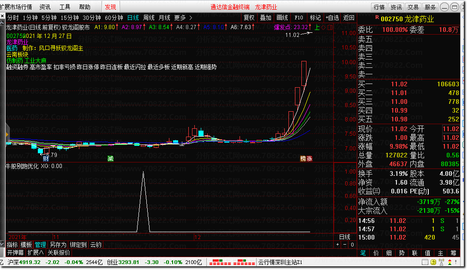The width and height of the screenshot is (468, 270).
Task: Select the 月线 monthly period
Action: [x=164, y=18]
